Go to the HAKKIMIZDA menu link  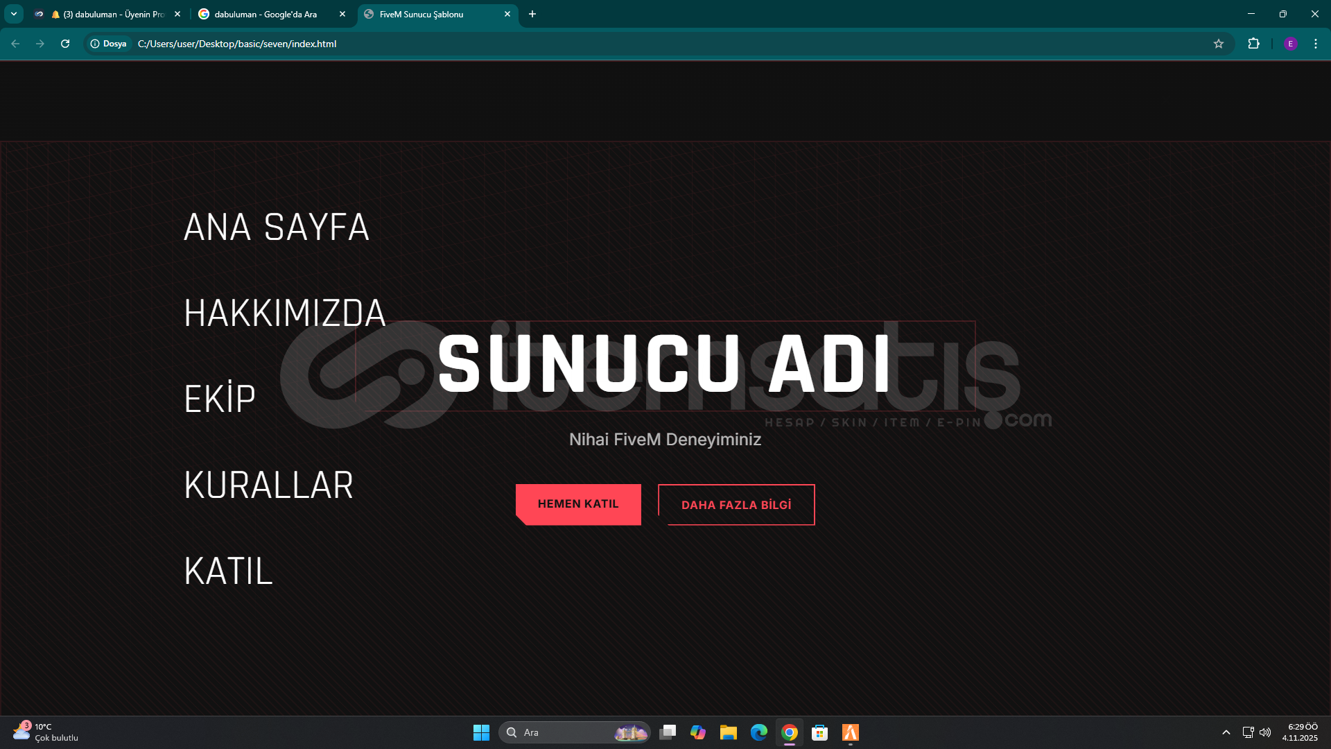point(284,313)
